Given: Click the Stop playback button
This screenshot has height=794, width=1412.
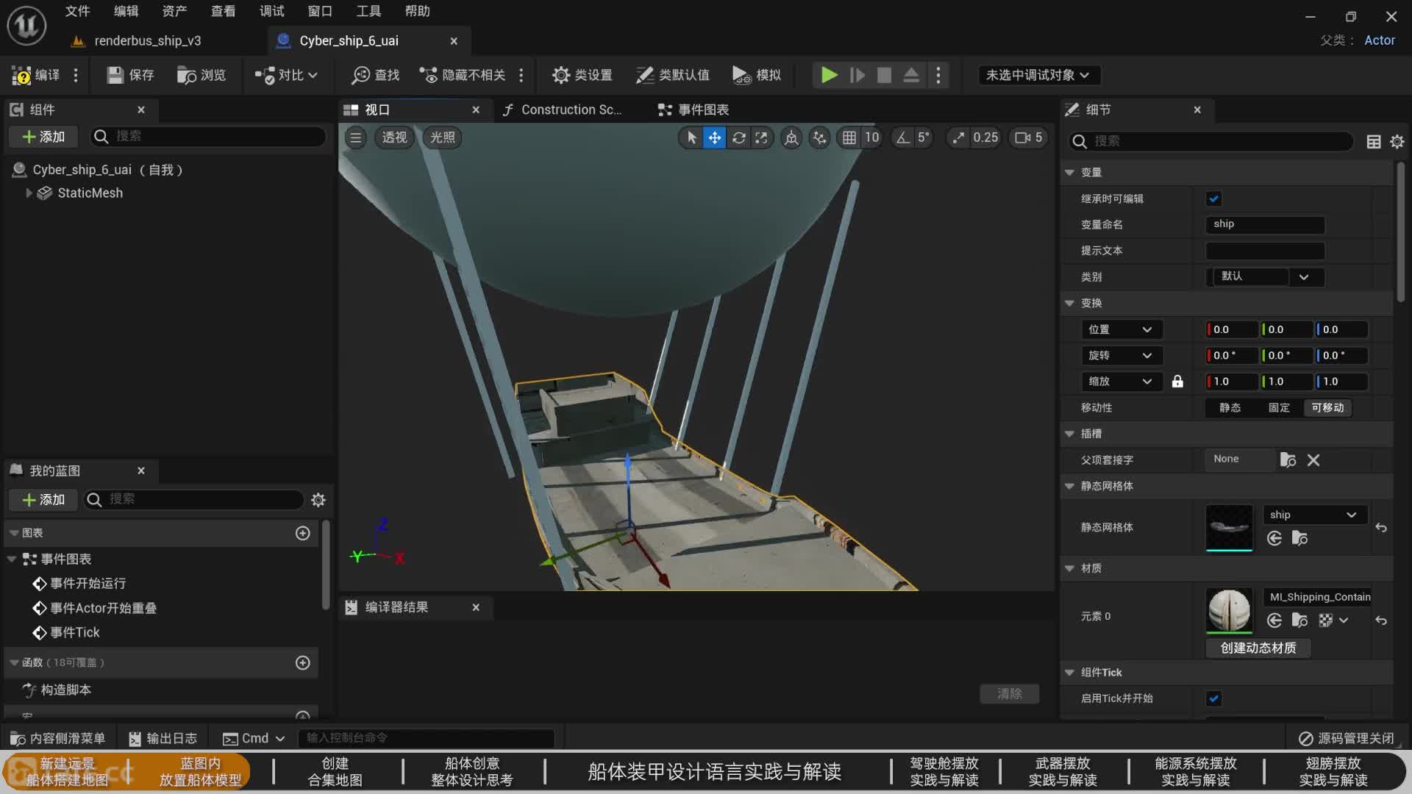Looking at the screenshot, I should point(884,75).
